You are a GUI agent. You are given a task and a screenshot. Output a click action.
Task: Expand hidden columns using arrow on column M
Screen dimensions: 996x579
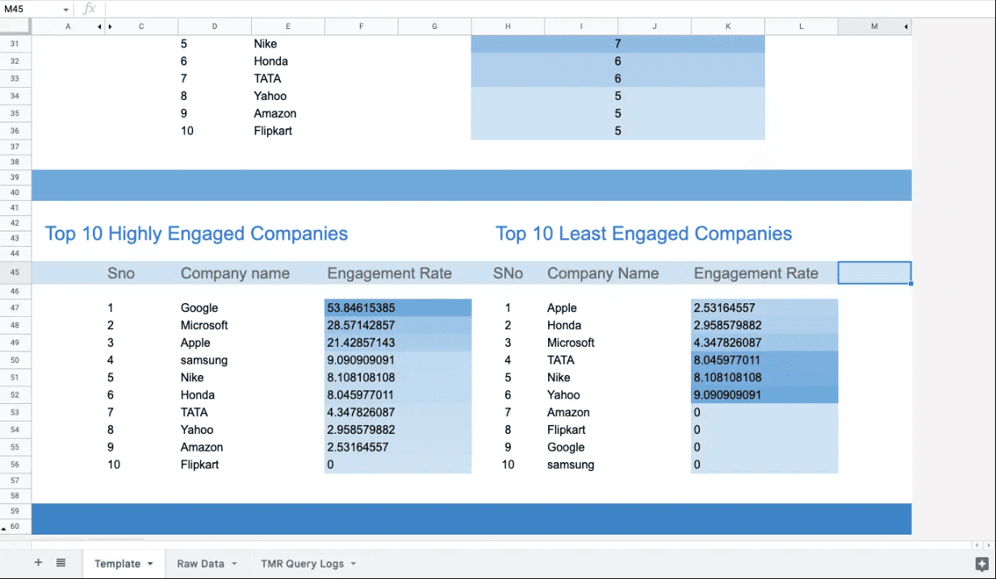coord(906,27)
